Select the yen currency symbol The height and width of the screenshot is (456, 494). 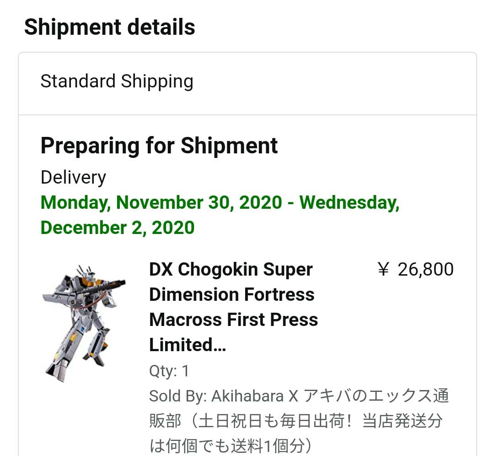[x=383, y=270]
